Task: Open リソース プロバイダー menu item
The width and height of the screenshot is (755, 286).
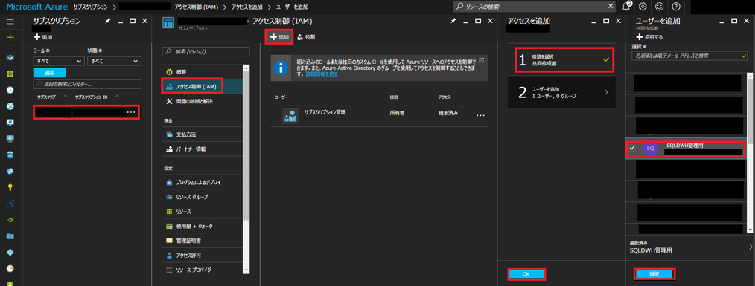Action: pyautogui.click(x=202, y=270)
